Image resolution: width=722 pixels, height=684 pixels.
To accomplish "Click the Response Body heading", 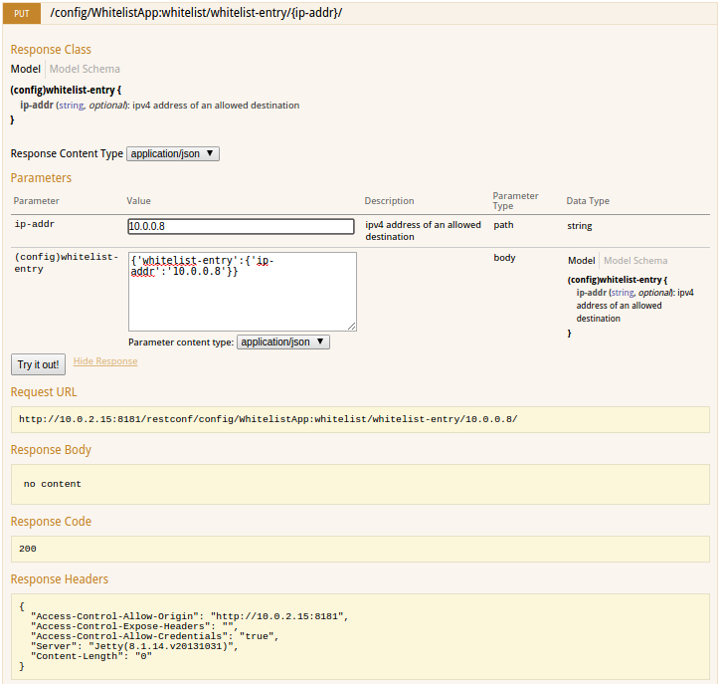I will [51, 450].
